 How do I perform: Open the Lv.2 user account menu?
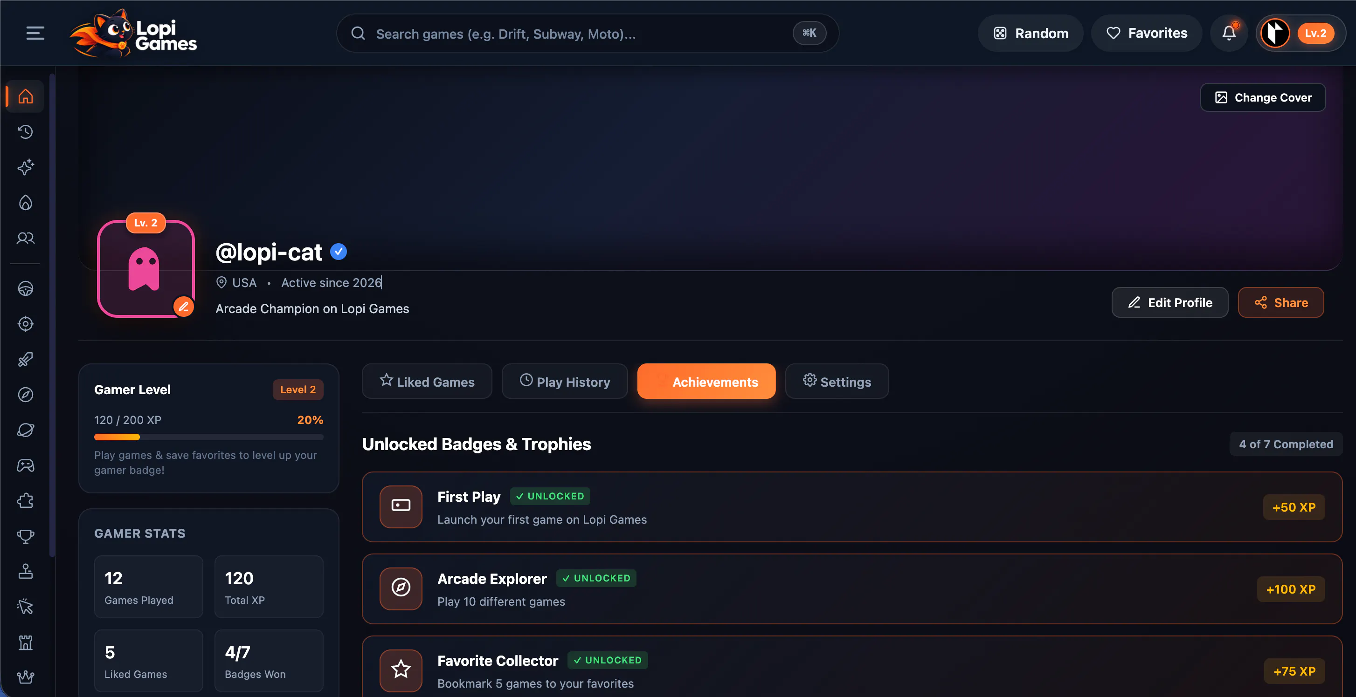(1300, 33)
